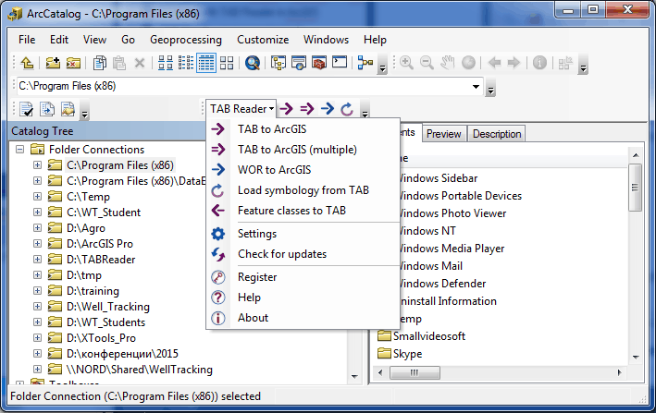Choose WOR to ArcGIS menu item
Viewport: 656px width, 413px height.
pyautogui.click(x=303, y=170)
